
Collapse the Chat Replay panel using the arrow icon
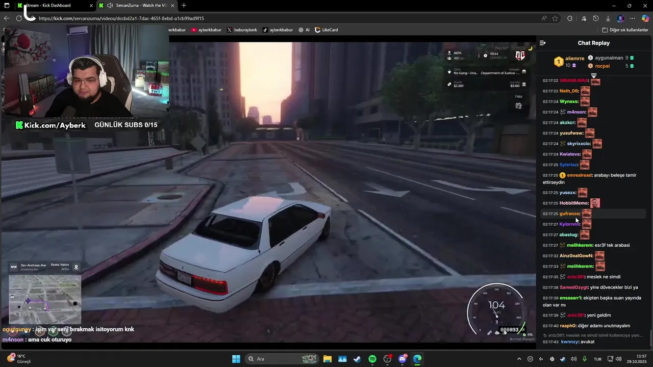[x=543, y=43]
